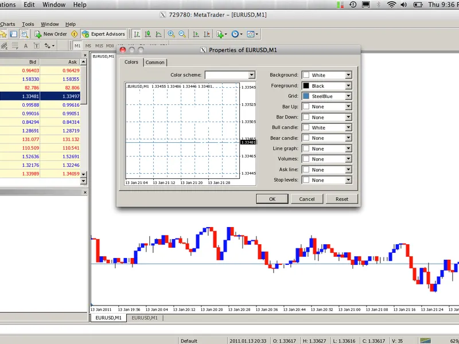This screenshot has height=344, width=459.
Task: Open MetaTrader's Help menu
Action: pos(70,24)
